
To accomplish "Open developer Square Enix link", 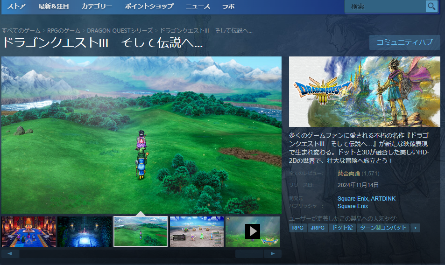I will [353, 199].
